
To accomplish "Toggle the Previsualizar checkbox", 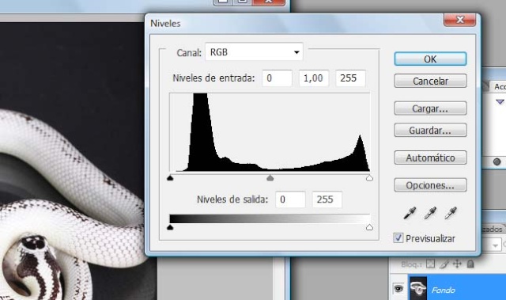I will pyautogui.click(x=398, y=238).
